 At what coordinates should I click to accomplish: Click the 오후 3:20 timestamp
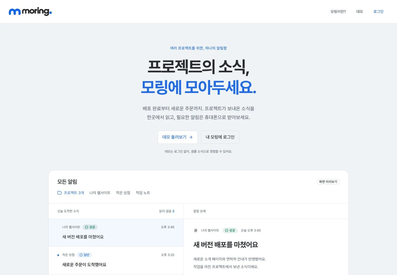168,255
